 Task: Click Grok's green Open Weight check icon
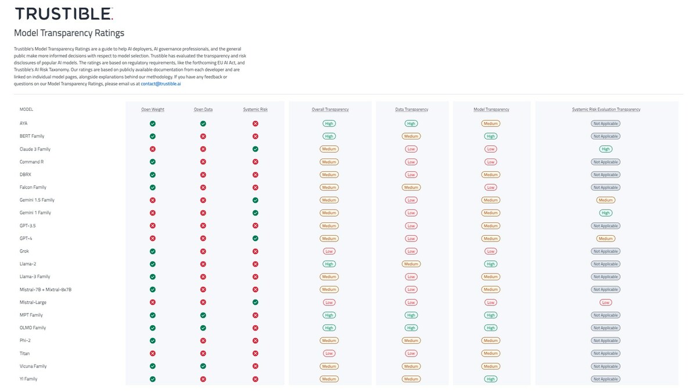[x=153, y=251]
